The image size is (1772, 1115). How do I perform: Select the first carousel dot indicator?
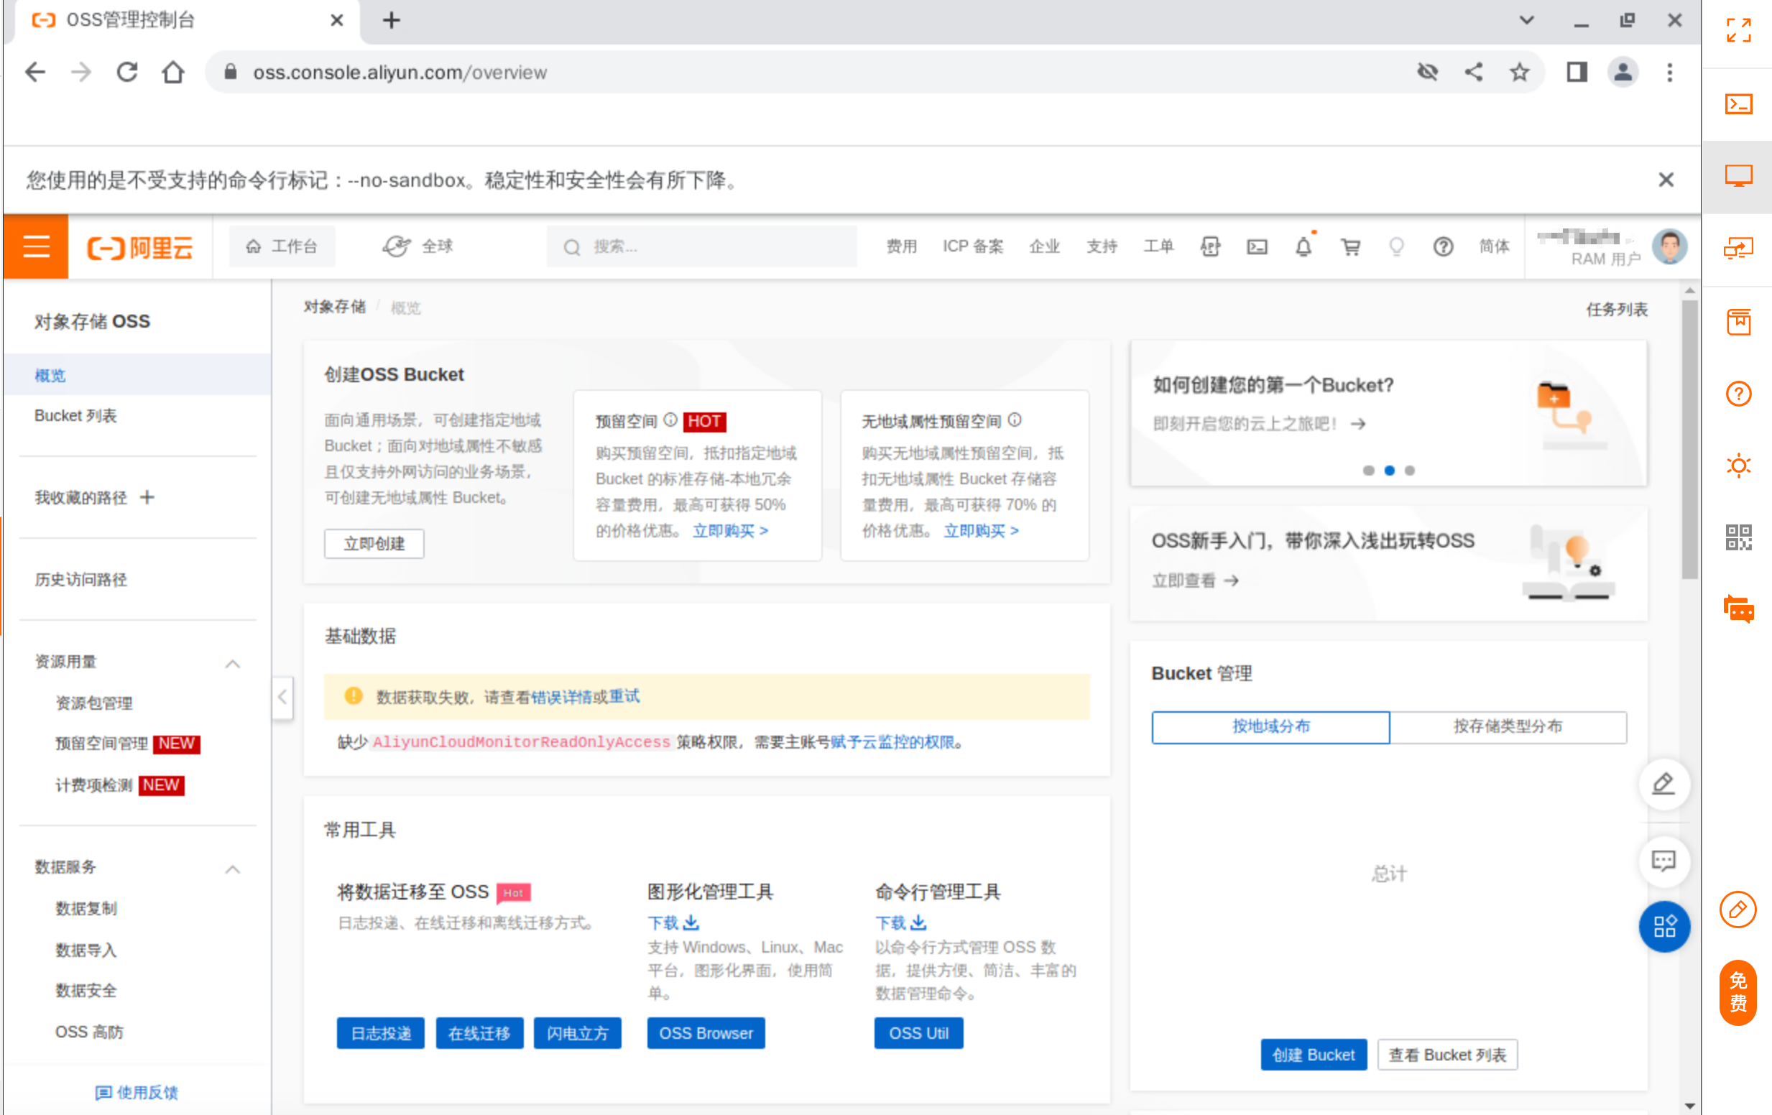(x=1368, y=471)
